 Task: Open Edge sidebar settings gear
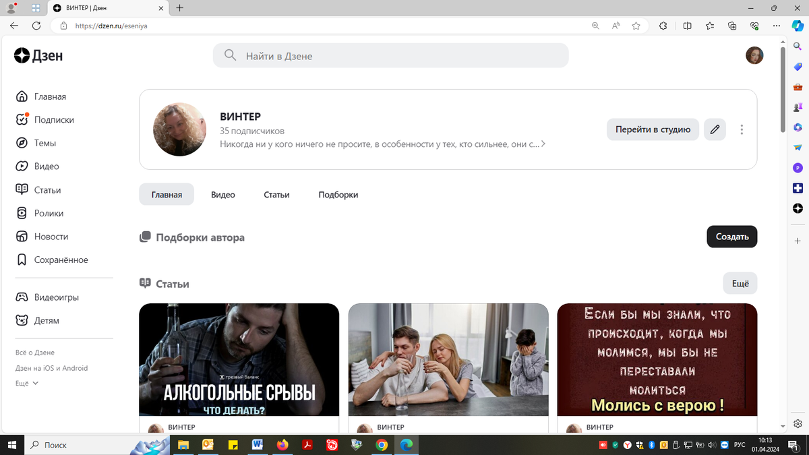[x=798, y=423]
